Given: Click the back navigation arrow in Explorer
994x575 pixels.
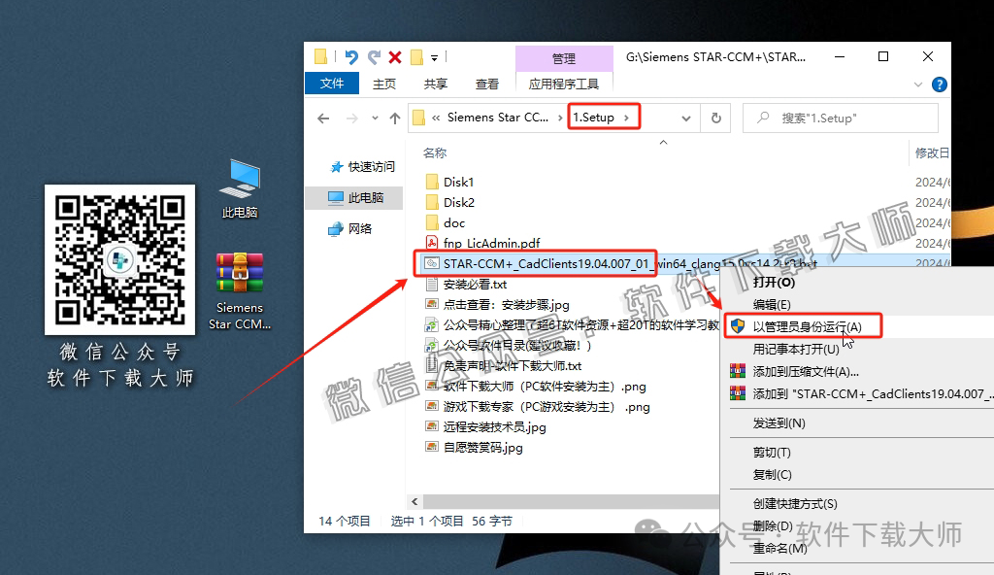Looking at the screenshot, I should [x=323, y=117].
